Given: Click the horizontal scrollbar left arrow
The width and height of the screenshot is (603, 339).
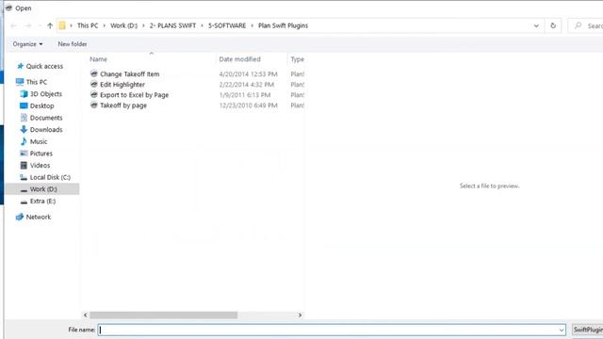Looking at the screenshot, I should coord(86,315).
